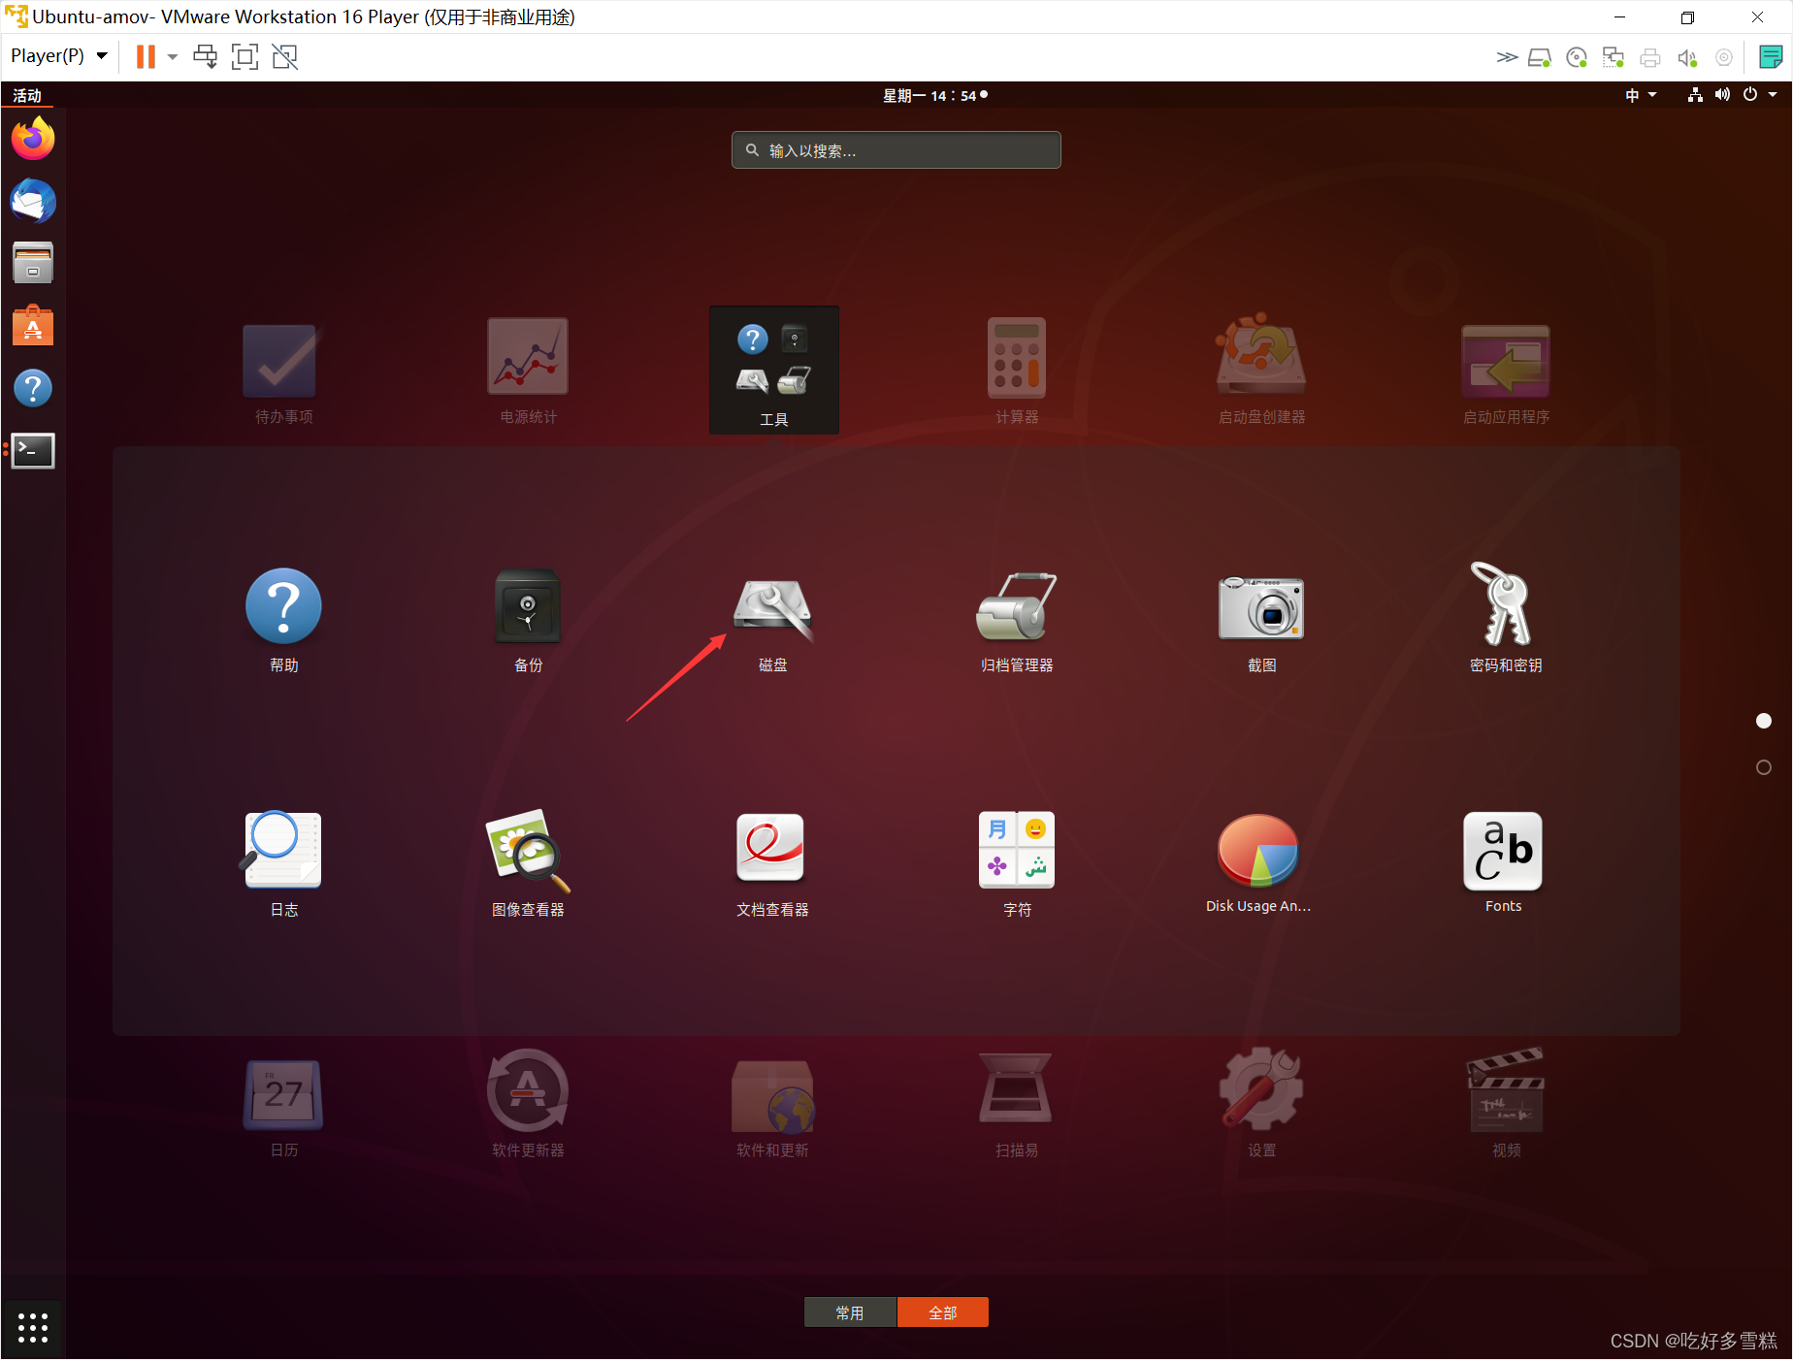Open Terminal from the dock
The image size is (1793, 1360).
pos(33,450)
